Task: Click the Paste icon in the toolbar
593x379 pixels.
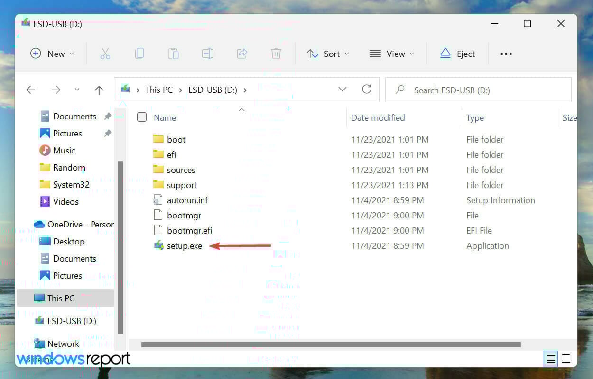Action: (x=174, y=54)
